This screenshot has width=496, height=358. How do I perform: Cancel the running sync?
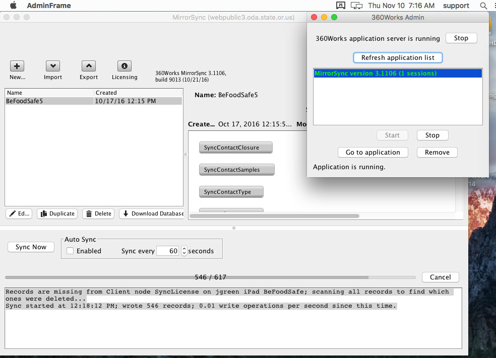click(x=440, y=277)
